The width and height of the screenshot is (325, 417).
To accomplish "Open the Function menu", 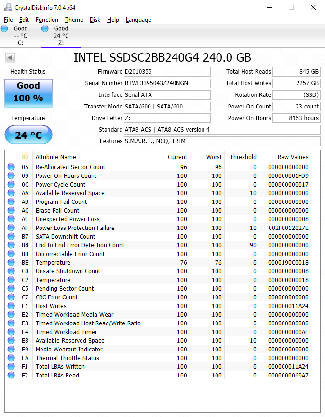I will point(47,20).
